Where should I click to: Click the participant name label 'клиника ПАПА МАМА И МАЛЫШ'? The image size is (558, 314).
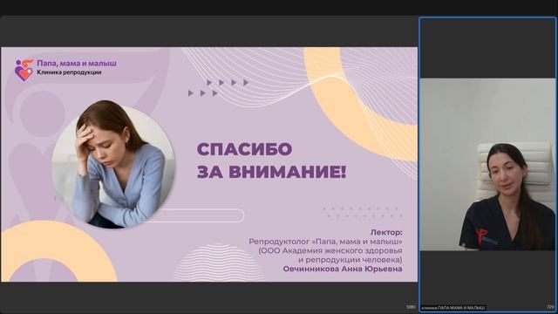453,308
